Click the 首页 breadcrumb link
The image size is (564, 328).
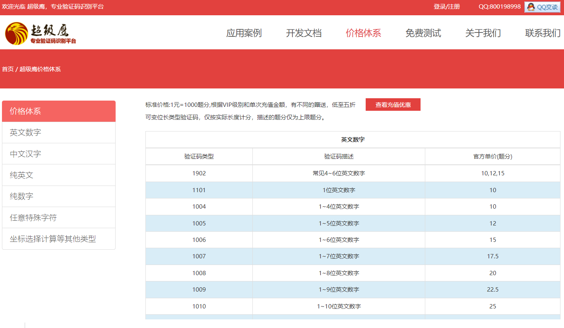(8, 69)
